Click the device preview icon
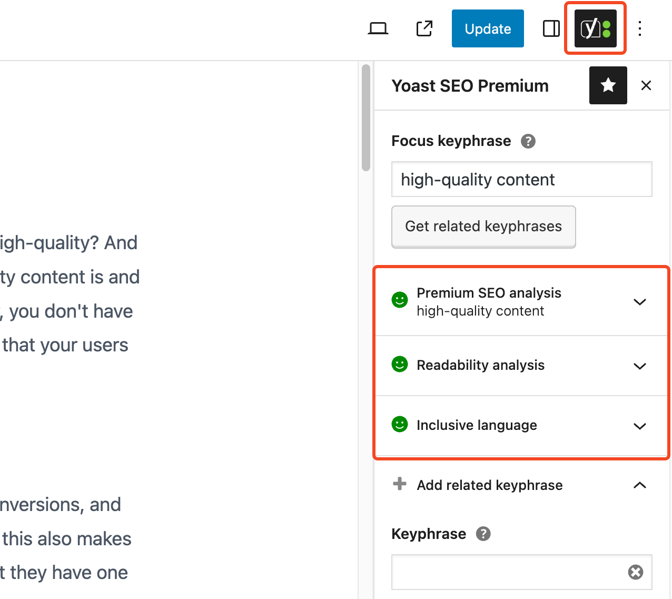 point(378,29)
